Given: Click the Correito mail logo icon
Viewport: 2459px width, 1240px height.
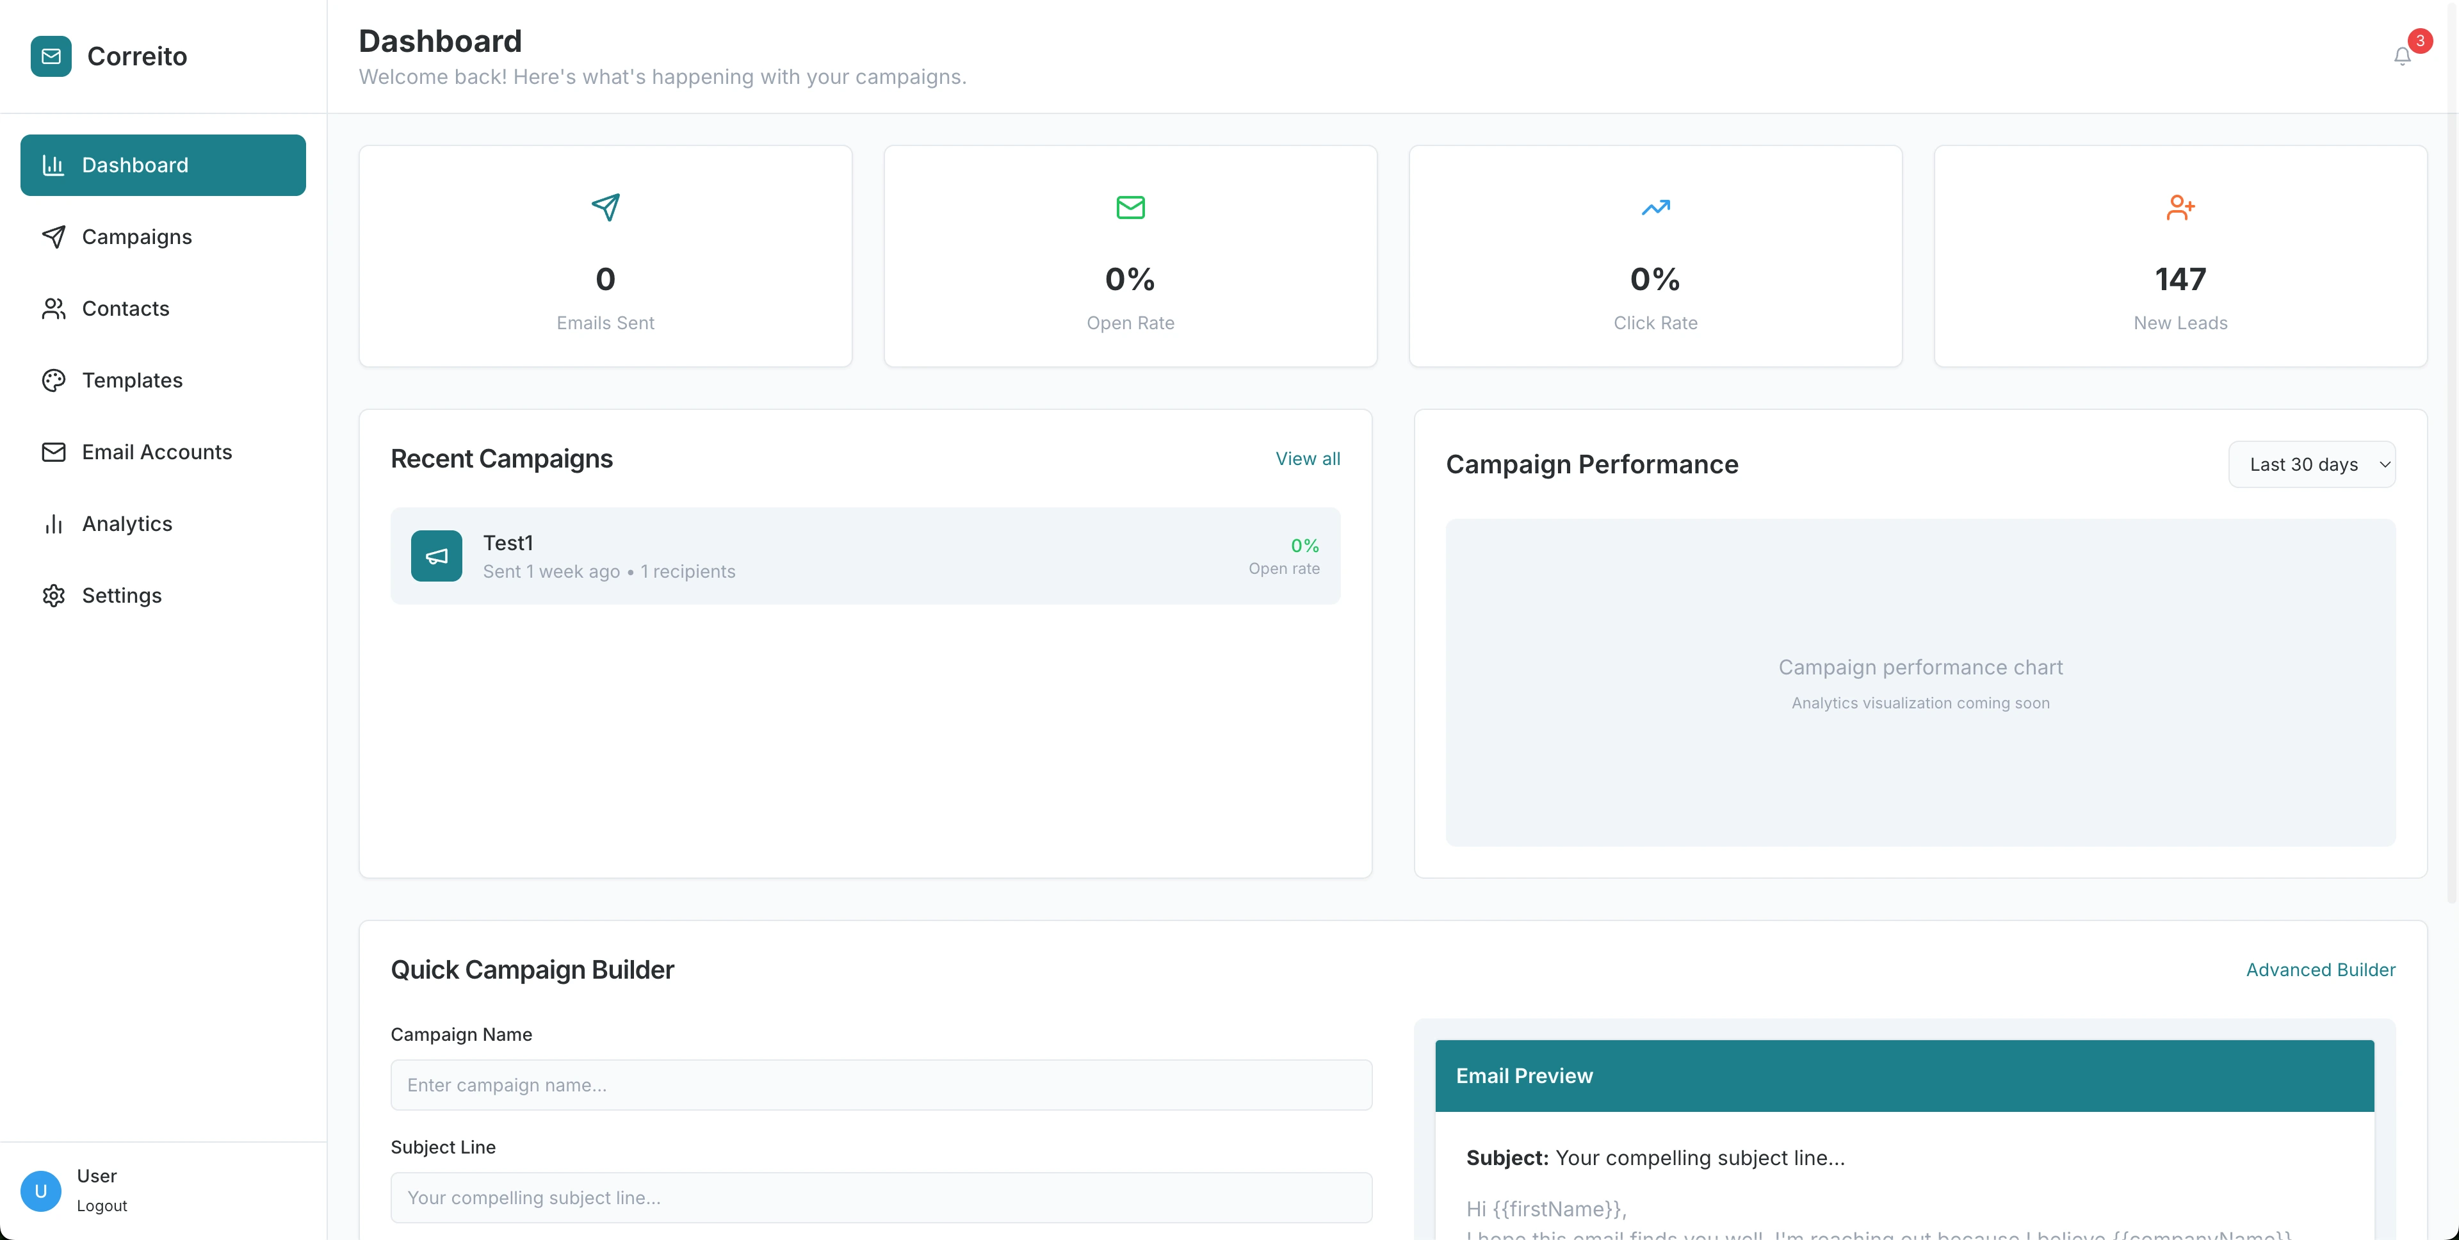Looking at the screenshot, I should [x=51, y=56].
